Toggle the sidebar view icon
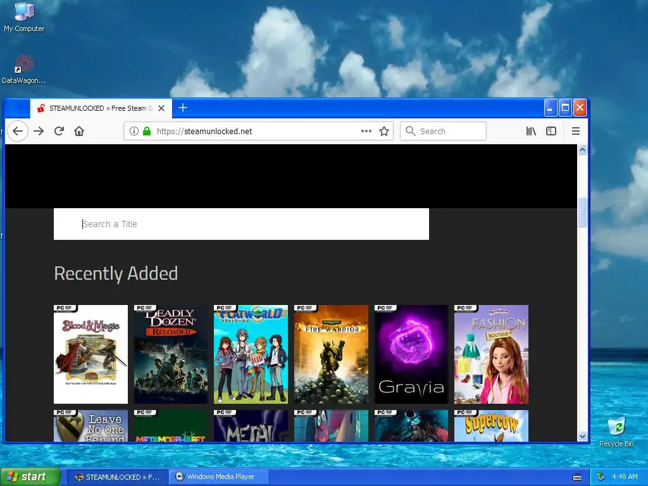648x486 pixels. 551,132
